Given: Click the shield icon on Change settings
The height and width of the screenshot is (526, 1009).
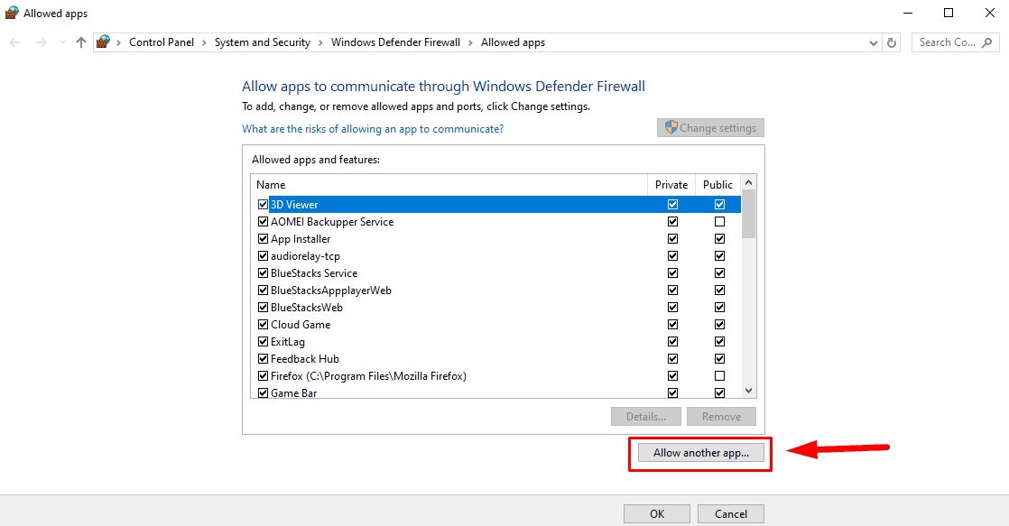Looking at the screenshot, I should coord(671,128).
